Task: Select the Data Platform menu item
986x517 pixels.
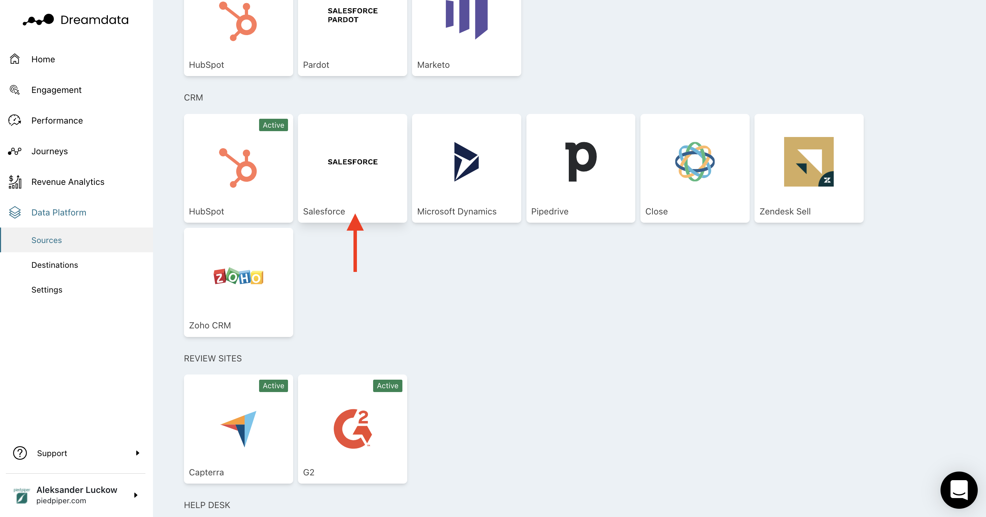Action: (76, 212)
